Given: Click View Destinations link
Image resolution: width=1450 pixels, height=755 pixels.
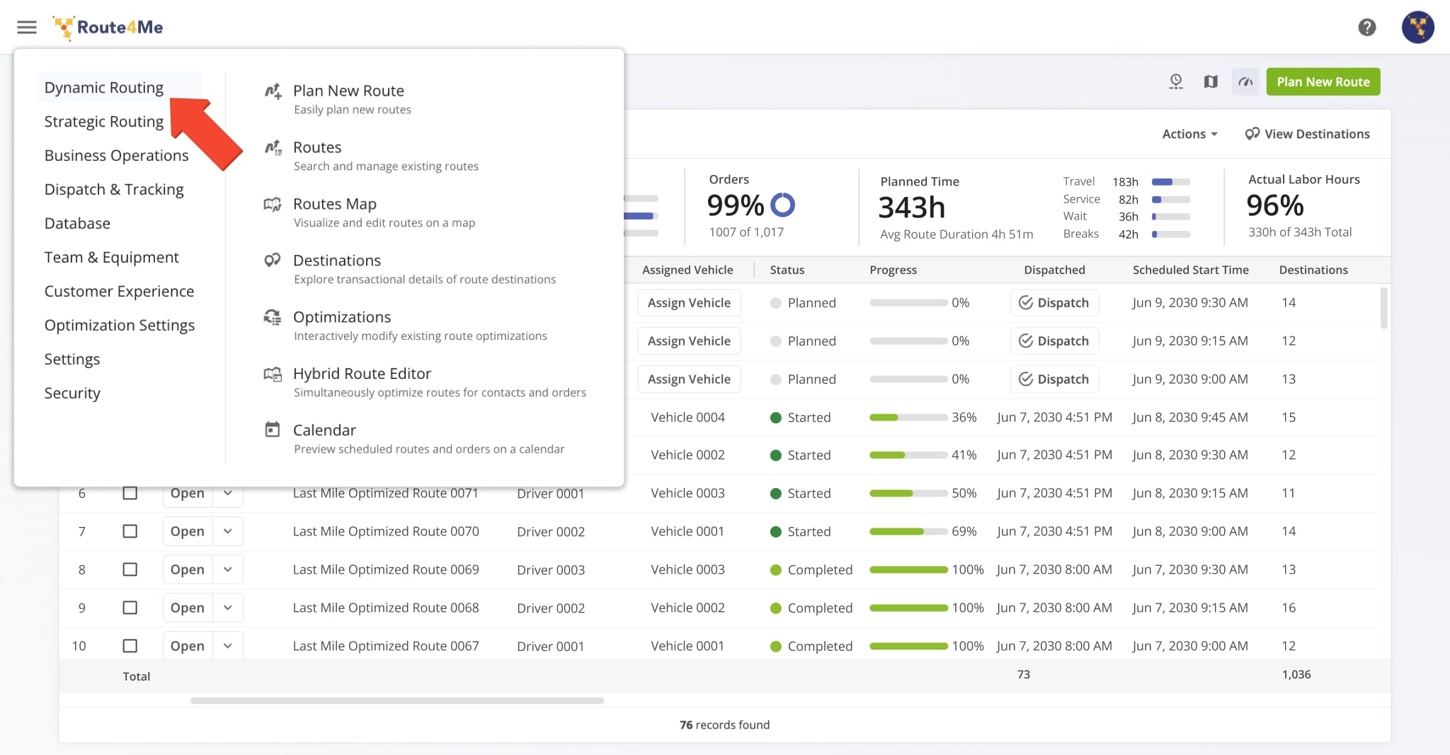Looking at the screenshot, I should pyautogui.click(x=1307, y=134).
